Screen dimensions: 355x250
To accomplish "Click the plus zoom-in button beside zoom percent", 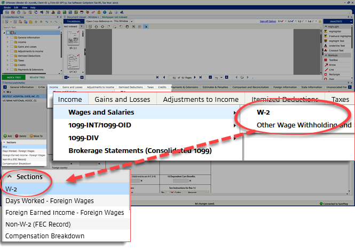I will [x=227, y=77].
